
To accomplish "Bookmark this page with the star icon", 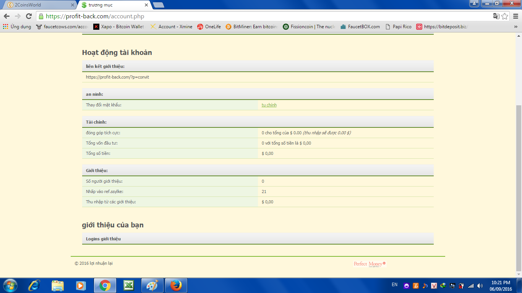I will (x=505, y=16).
